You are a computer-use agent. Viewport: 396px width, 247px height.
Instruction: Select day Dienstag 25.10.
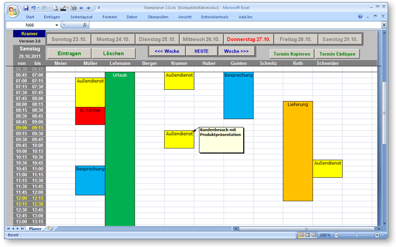click(x=157, y=40)
